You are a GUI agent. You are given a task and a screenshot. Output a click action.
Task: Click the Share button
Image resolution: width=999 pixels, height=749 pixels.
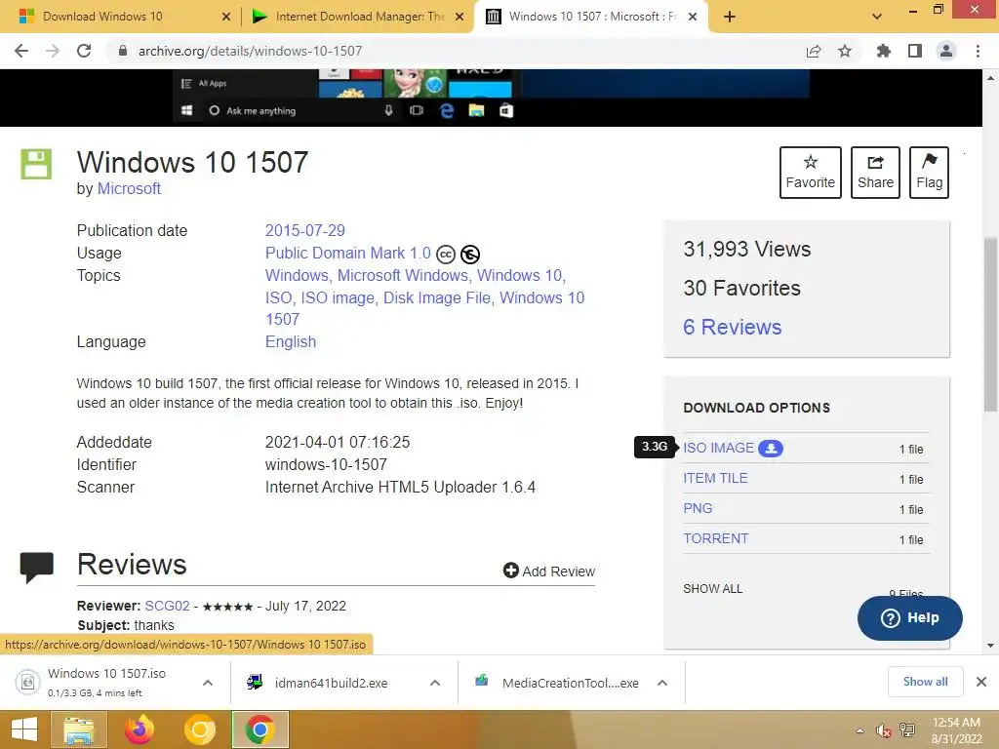[875, 173]
